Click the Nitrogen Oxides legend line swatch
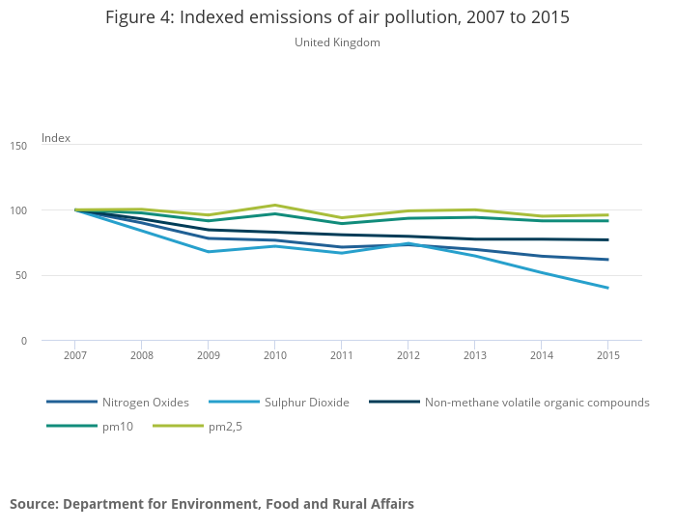The width and height of the screenshot is (676, 530). point(72,403)
